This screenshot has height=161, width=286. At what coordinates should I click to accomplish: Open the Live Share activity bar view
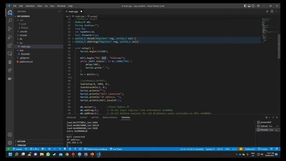10,70
